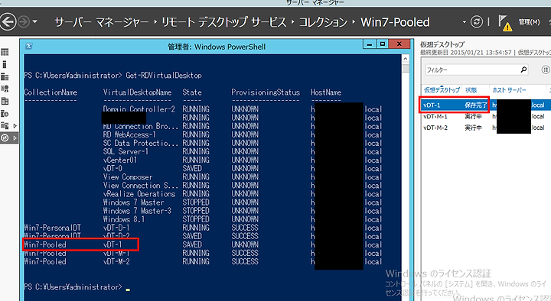Click RD WebAccess-1 in the PowerShell output
The image size is (551, 301).
tap(129, 134)
